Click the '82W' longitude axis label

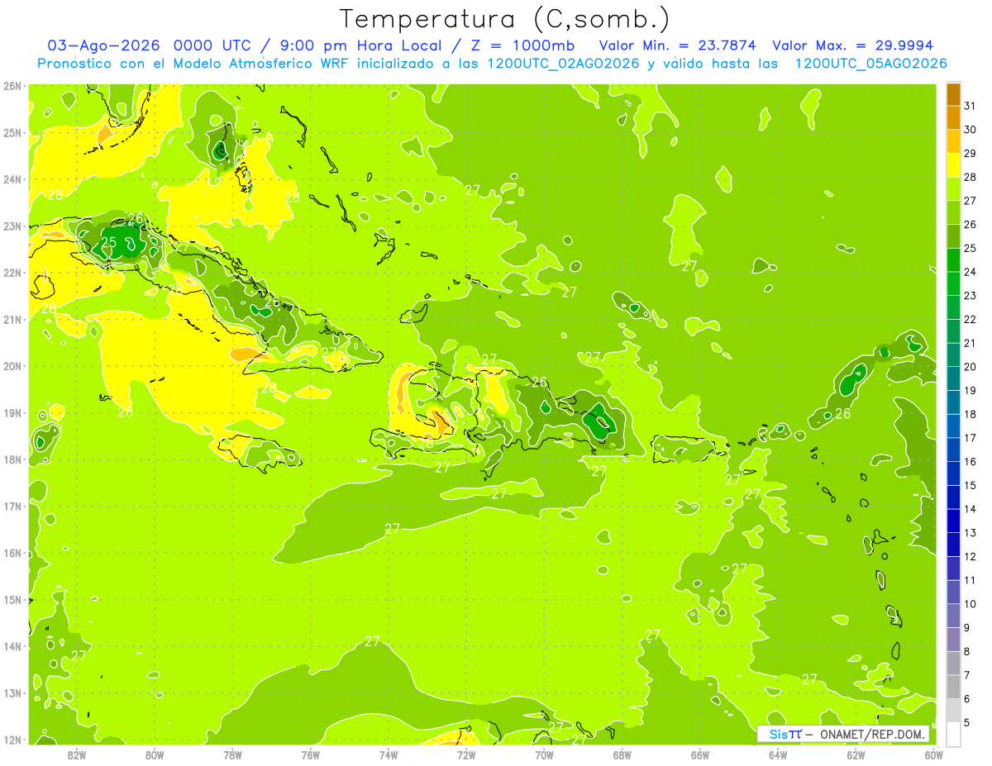tap(77, 754)
